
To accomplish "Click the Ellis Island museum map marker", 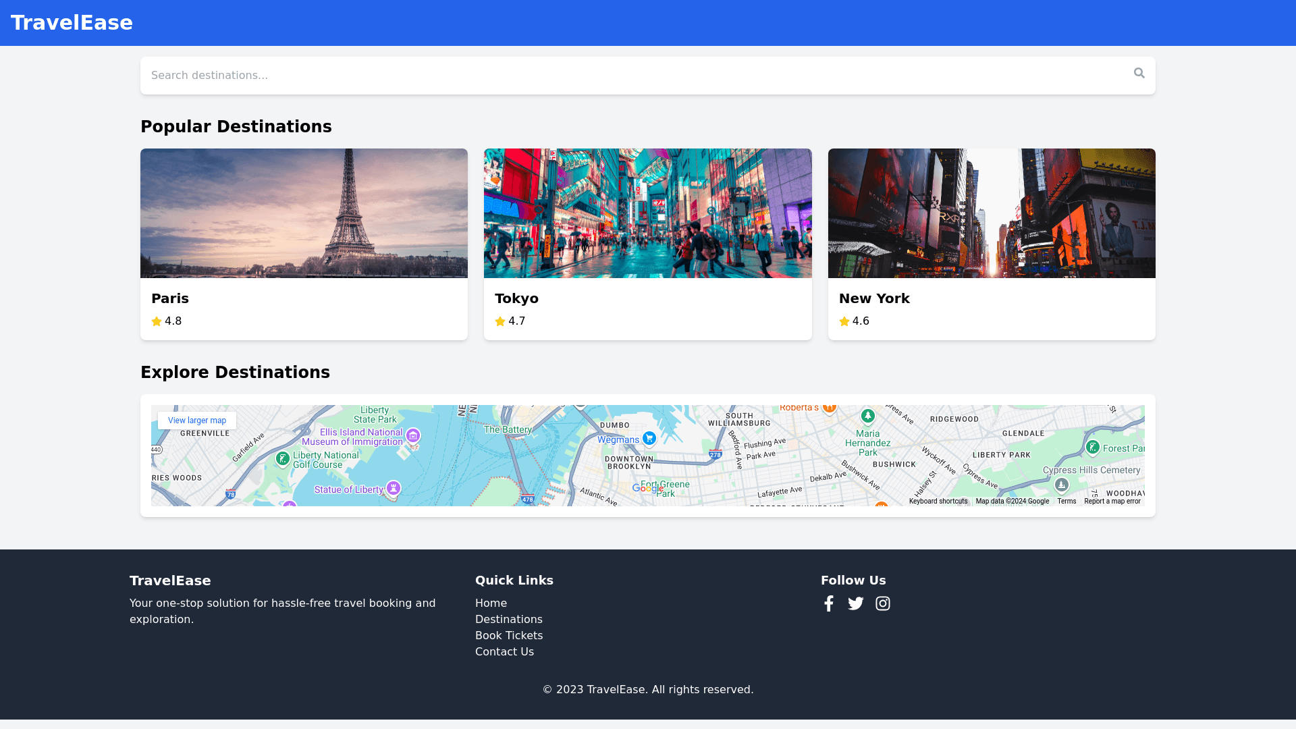I will (x=413, y=435).
